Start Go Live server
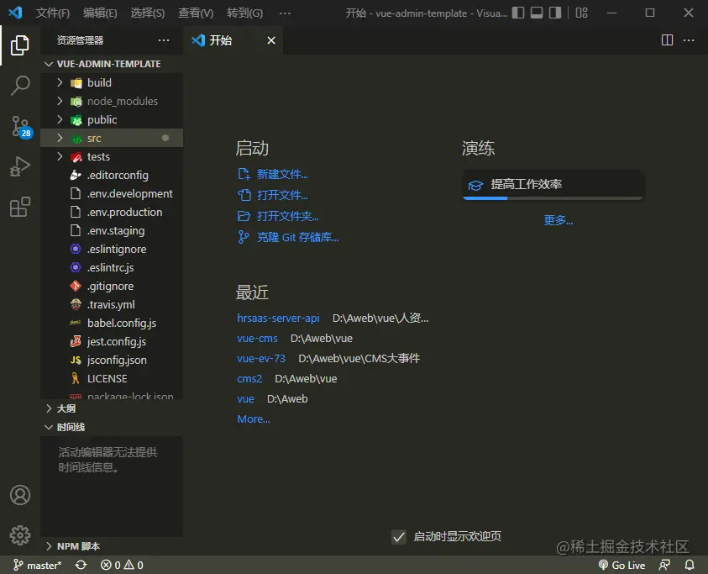The image size is (708, 574). click(621, 565)
